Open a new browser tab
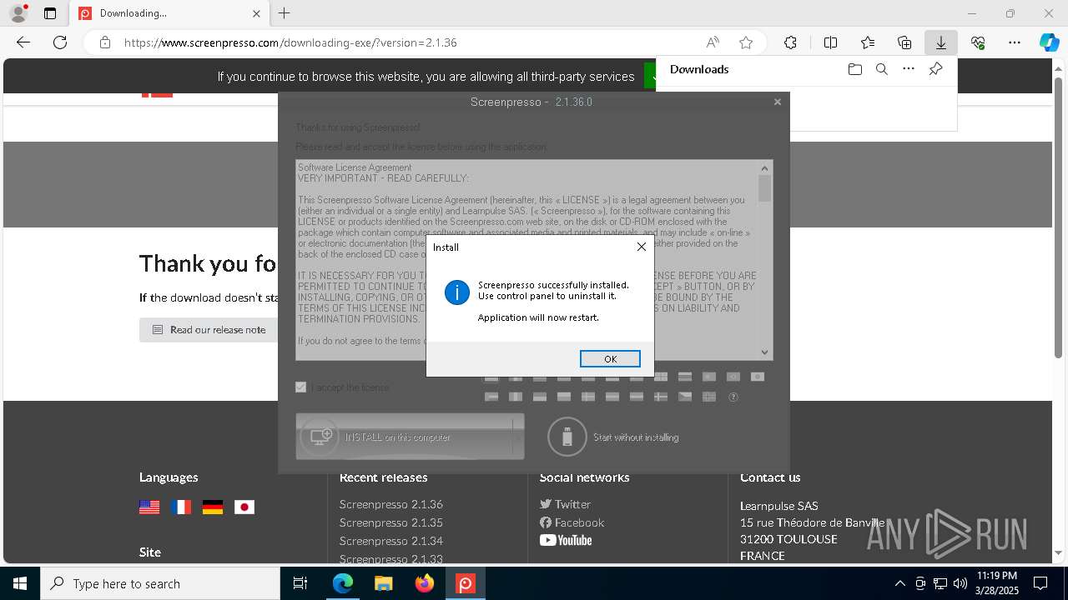The width and height of the screenshot is (1068, 600). 285,13
